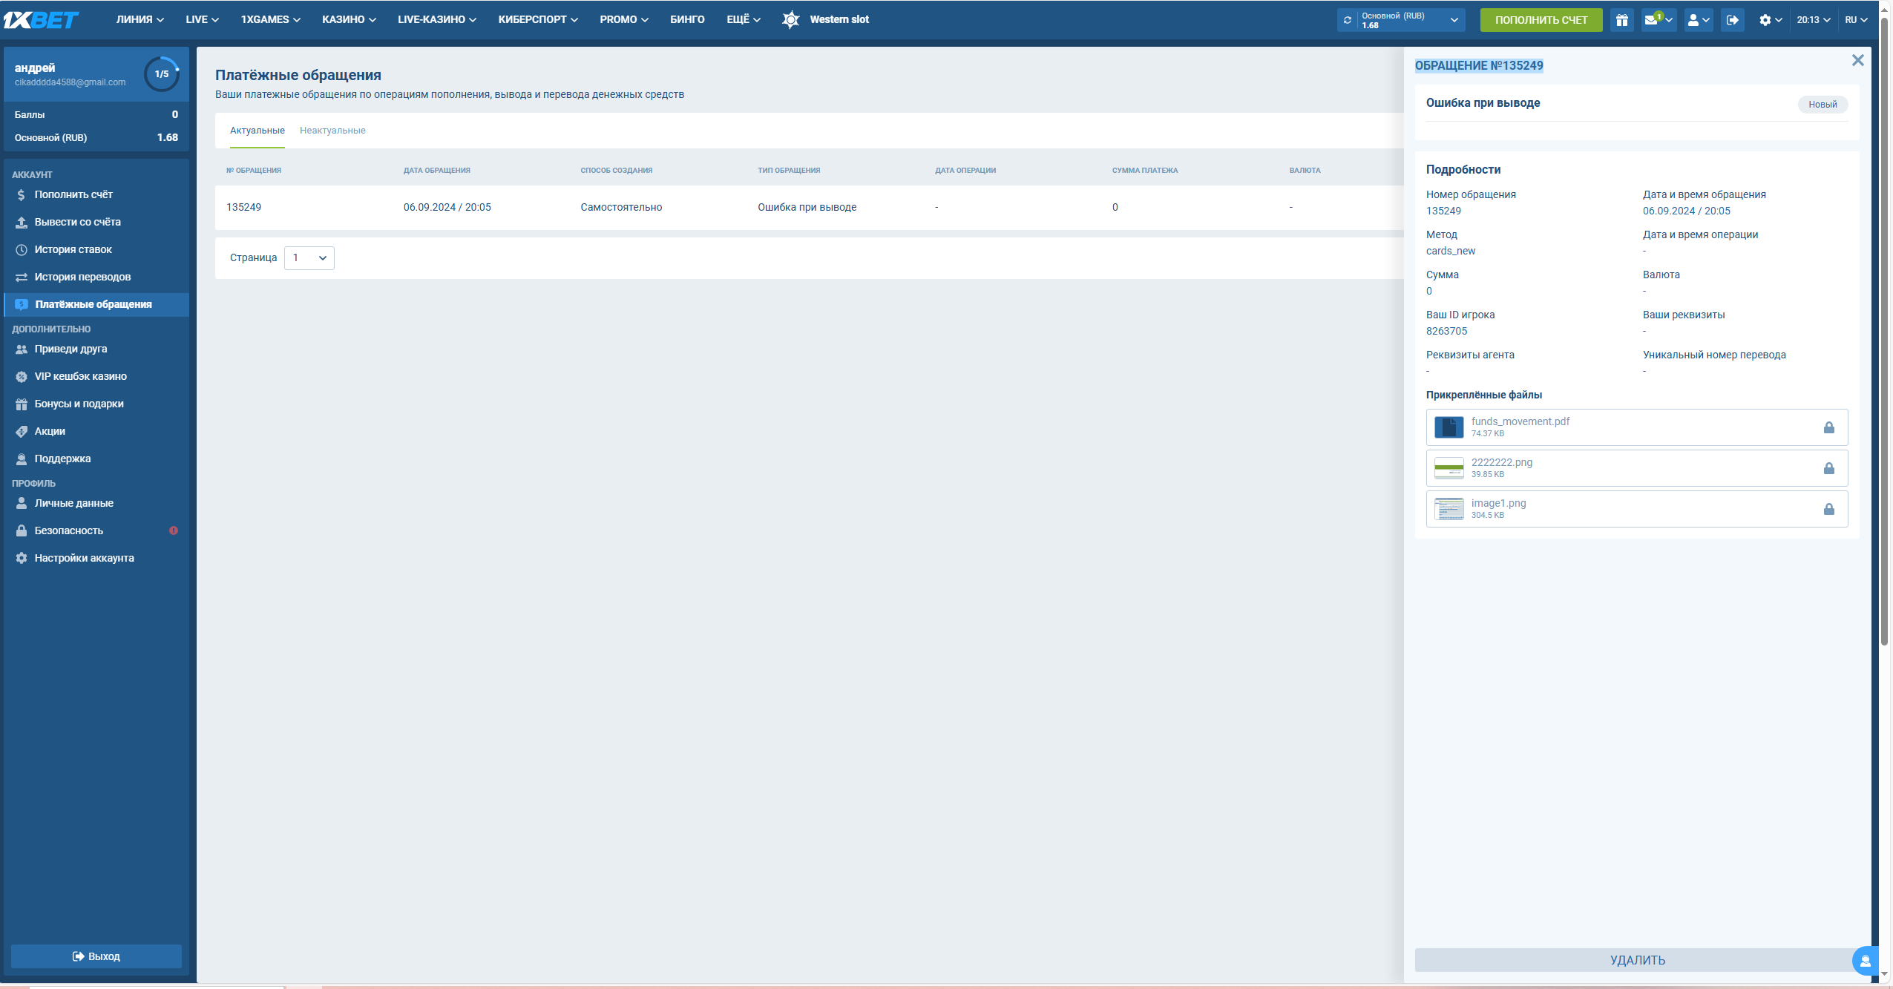Click the lock icon for image1.png
The image size is (1893, 989).
coord(1828,509)
